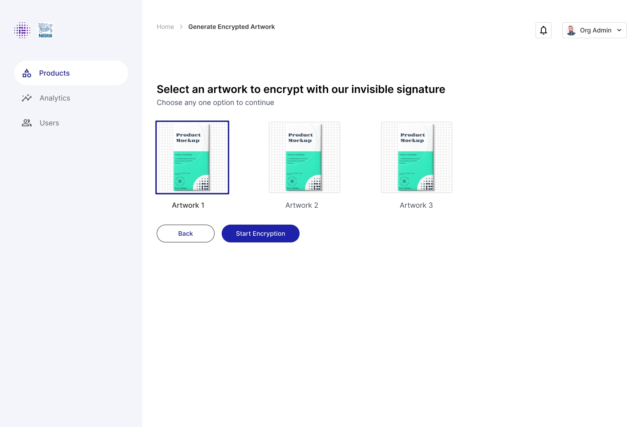Click the Analytics chart icon
This screenshot has width=641, height=427.
point(27,98)
